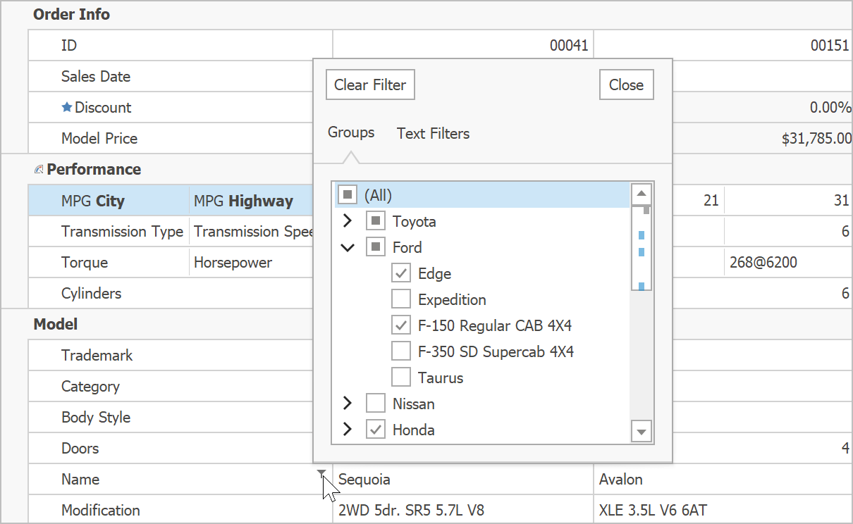The width and height of the screenshot is (853, 524).
Task: Collapse the Ford group
Action: click(x=347, y=247)
